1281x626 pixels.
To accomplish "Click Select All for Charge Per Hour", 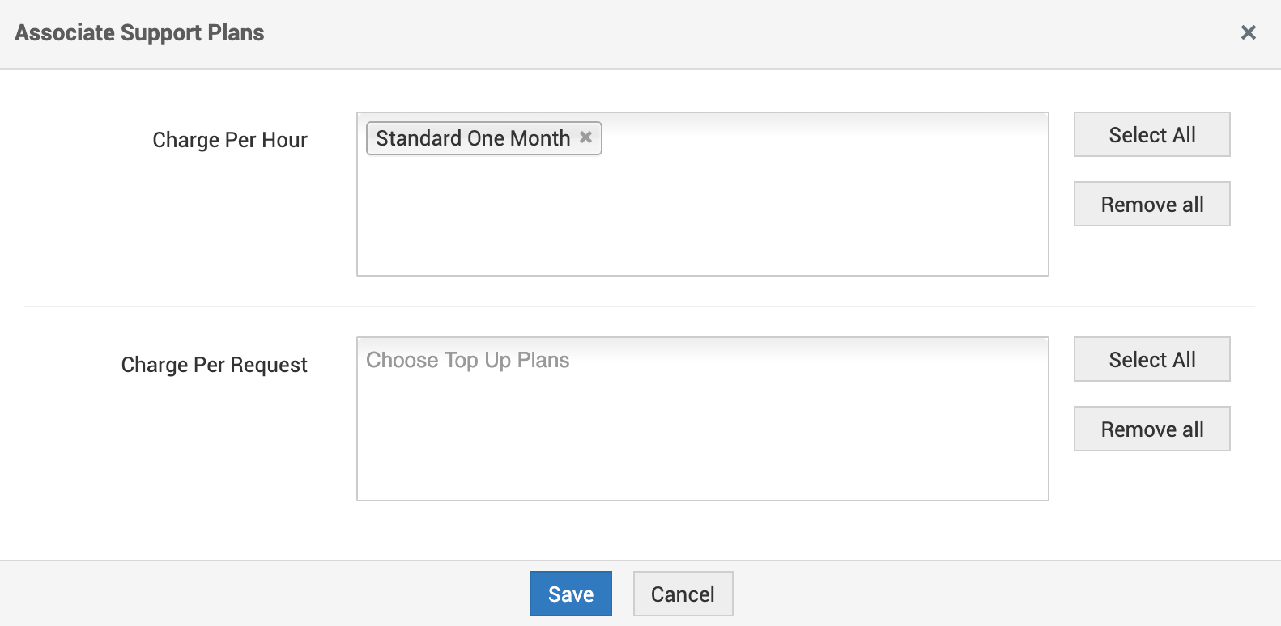I will coord(1151,135).
